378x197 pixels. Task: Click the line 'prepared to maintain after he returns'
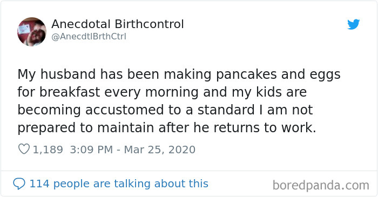point(166,128)
